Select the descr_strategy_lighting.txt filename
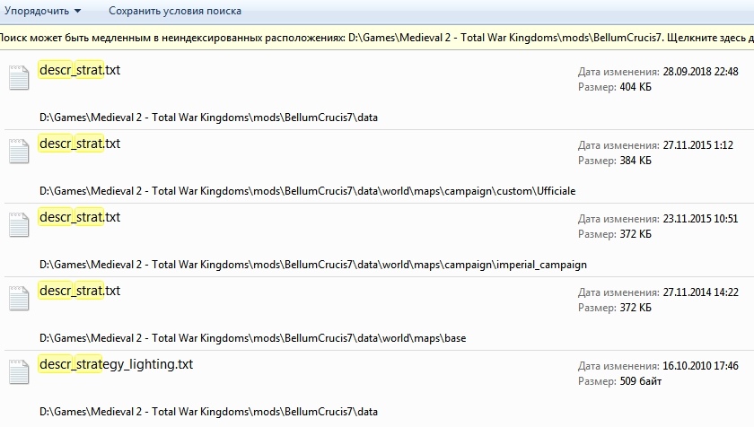 point(116,364)
